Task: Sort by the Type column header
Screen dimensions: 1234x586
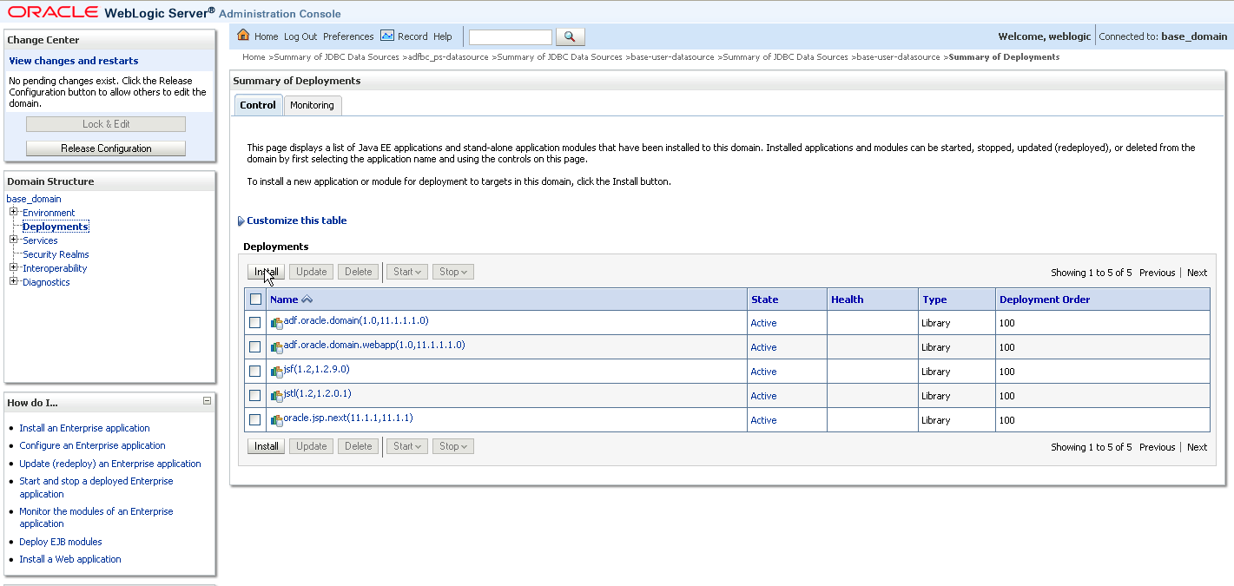Action: (x=934, y=300)
